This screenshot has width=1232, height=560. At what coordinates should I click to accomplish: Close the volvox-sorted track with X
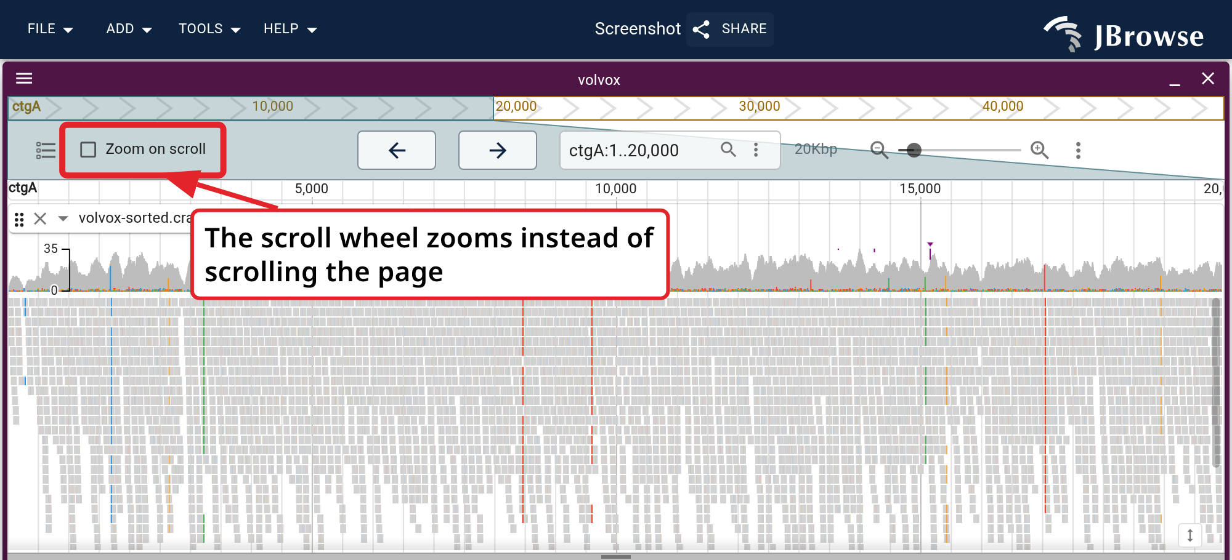pyautogui.click(x=40, y=218)
